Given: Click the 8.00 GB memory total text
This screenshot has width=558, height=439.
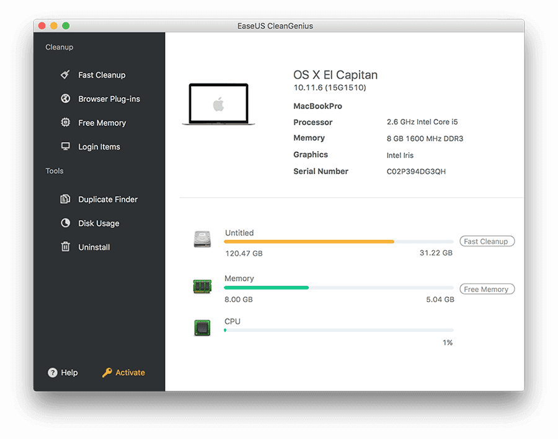Looking at the screenshot, I should click(x=239, y=300).
